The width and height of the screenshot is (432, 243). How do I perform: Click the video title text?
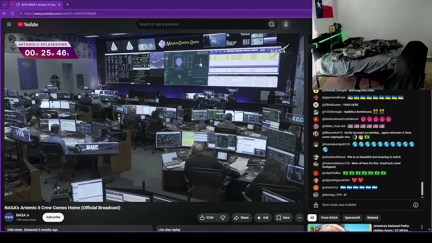[x=62, y=208]
